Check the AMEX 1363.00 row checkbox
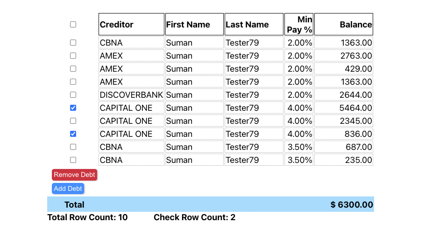 click(73, 81)
